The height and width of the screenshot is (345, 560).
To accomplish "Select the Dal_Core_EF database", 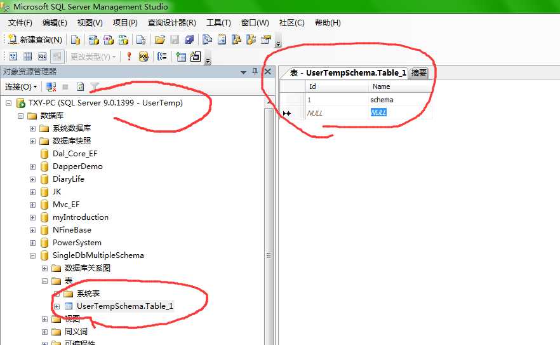I will point(75,154).
